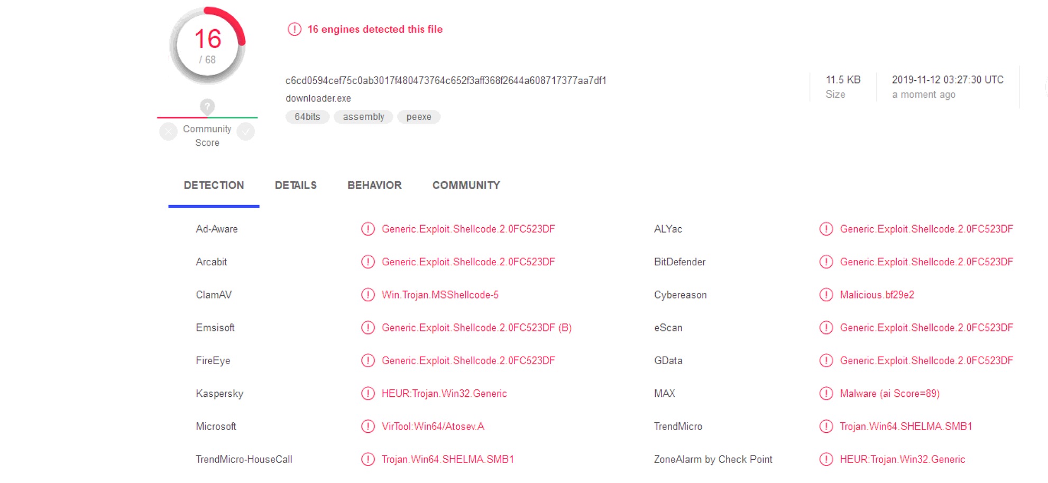Click the warning icon for Microsoft VirTool detection

pos(367,426)
